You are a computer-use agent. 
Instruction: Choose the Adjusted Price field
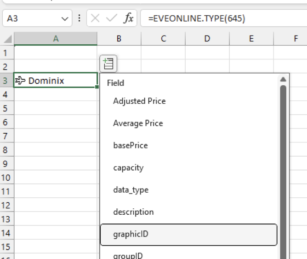189,101
